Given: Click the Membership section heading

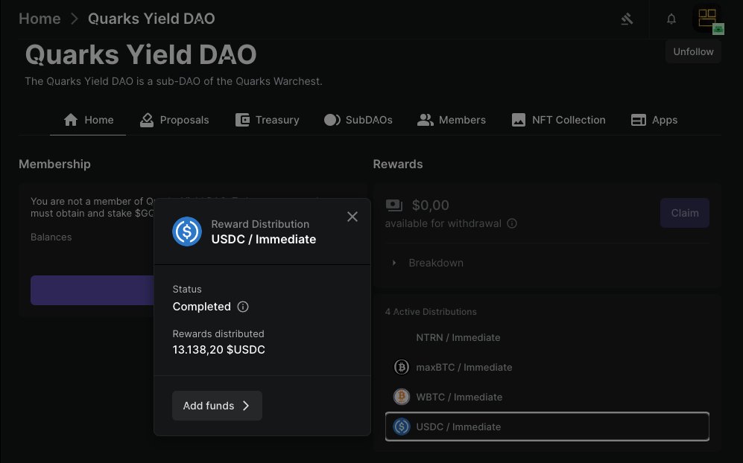Looking at the screenshot, I should pos(54,165).
